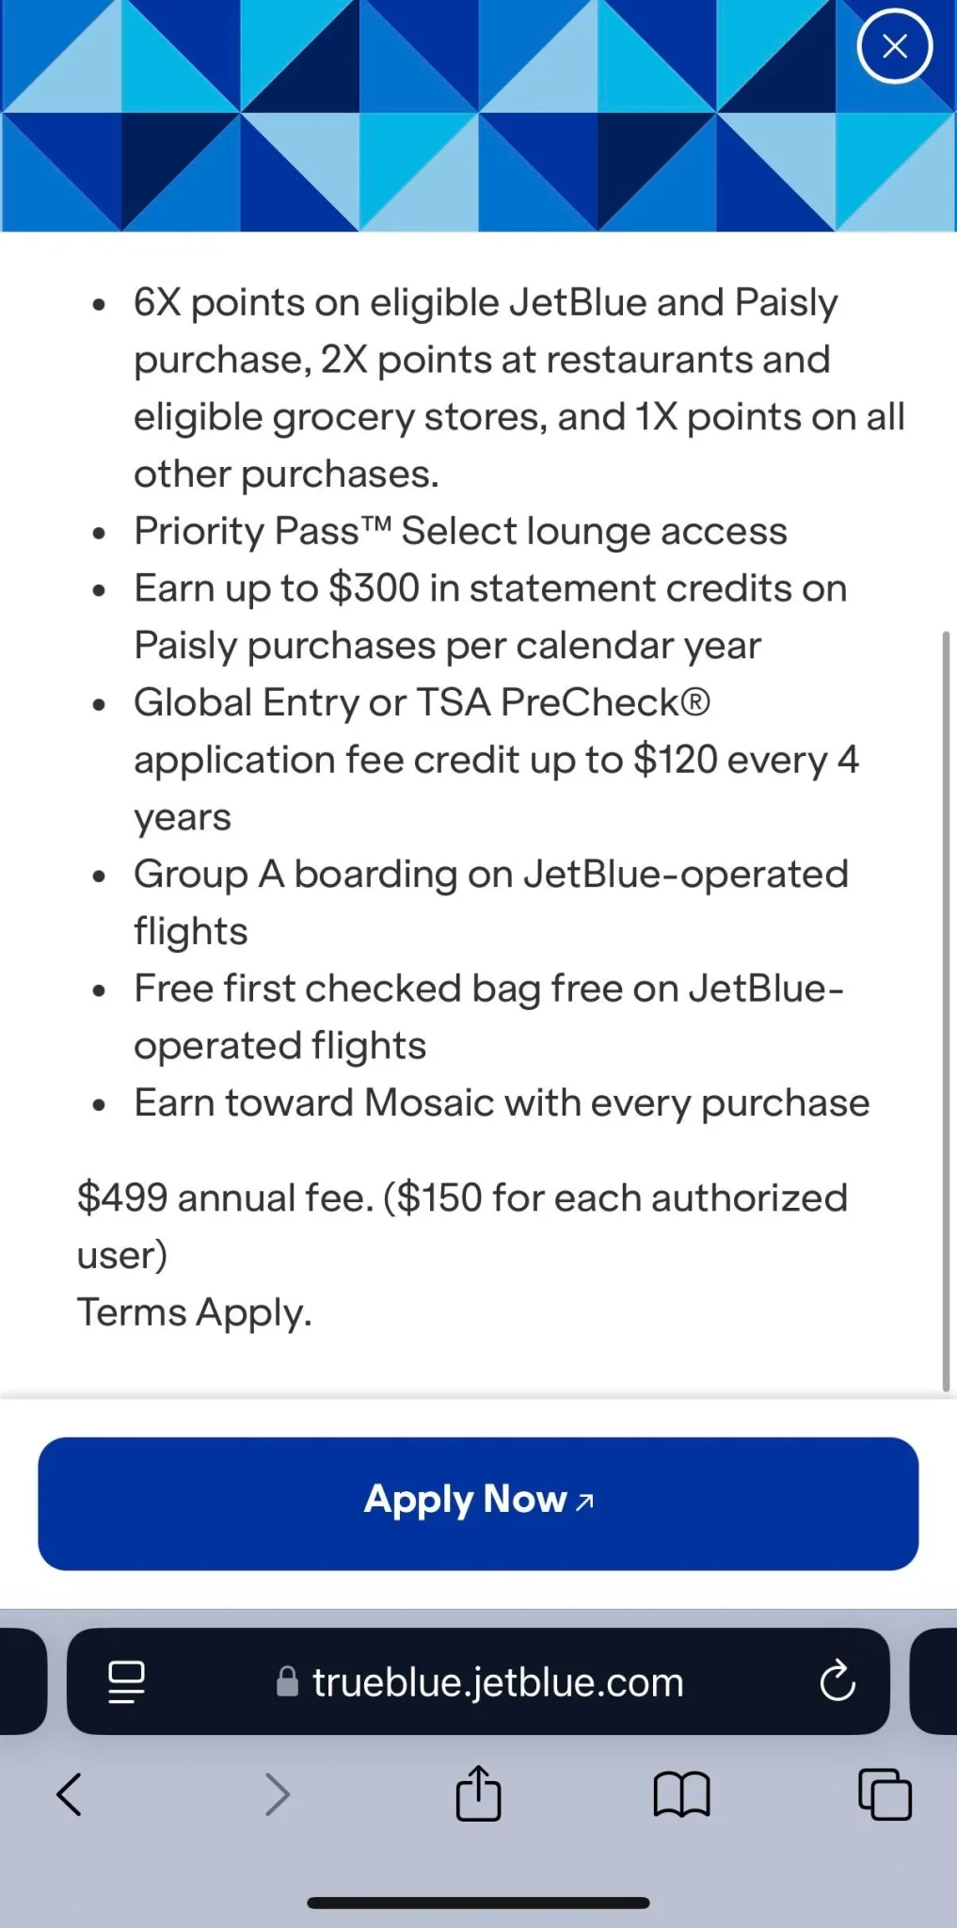Screen dimensions: 957x1928
Task: Go back with the Safari back arrow
Action: 70,1793
